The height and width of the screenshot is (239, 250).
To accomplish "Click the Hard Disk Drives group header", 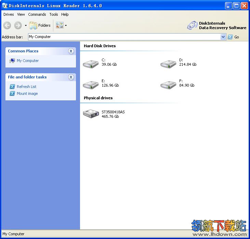I will pyautogui.click(x=100, y=46).
